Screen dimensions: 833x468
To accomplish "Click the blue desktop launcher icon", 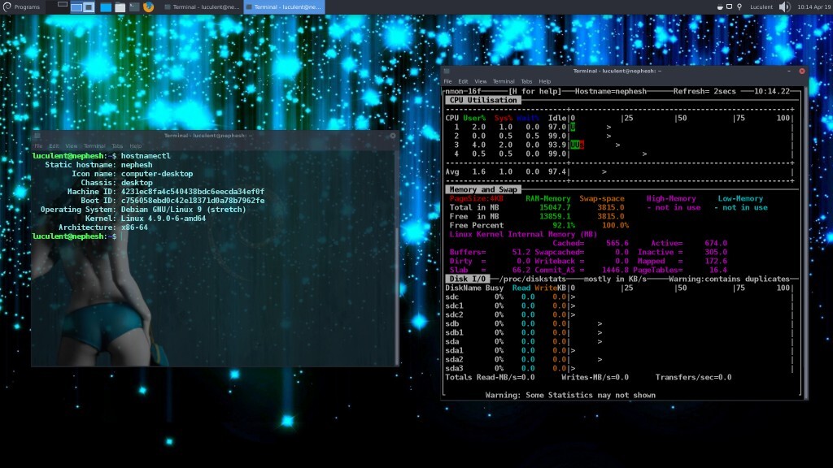I will [x=106, y=7].
